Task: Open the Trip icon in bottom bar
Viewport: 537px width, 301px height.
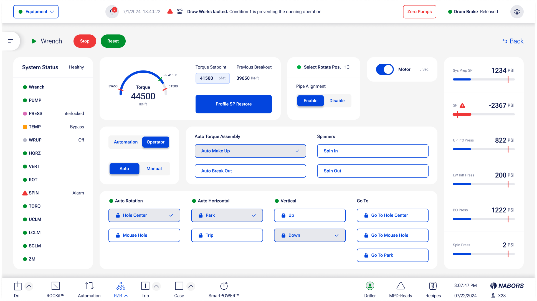Action: [x=145, y=286]
